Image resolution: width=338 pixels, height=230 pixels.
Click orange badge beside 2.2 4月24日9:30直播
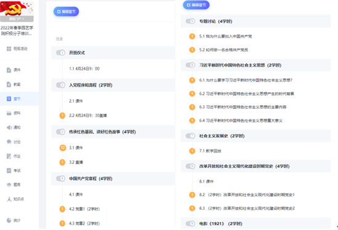point(62,116)
